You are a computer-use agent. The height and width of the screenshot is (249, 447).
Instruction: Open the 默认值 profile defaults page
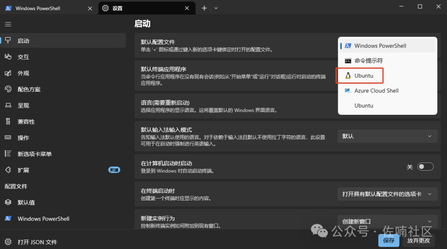pos(63,202)
